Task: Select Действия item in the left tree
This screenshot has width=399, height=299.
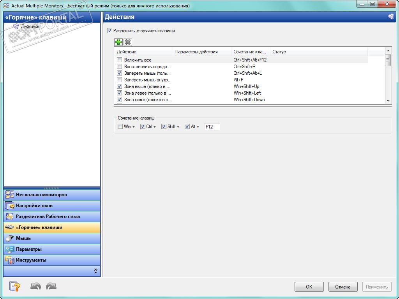Action: pyautogui.click(x=30, y=26)
